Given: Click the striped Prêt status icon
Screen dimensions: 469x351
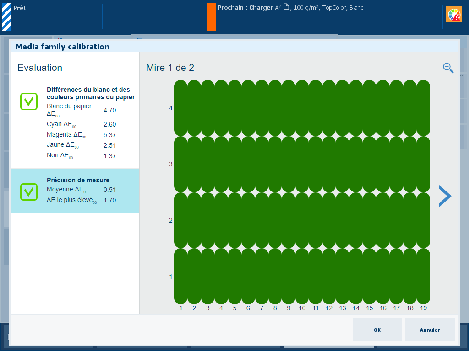Looking at the screenshot, I should (6, 16).
